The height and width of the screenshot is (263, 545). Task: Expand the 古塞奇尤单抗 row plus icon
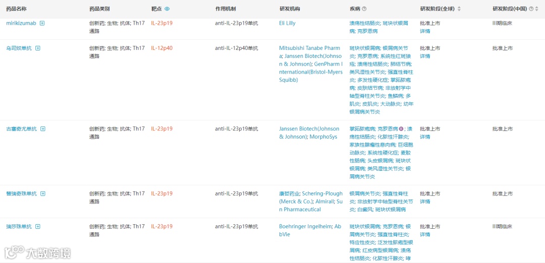point(43,128)
